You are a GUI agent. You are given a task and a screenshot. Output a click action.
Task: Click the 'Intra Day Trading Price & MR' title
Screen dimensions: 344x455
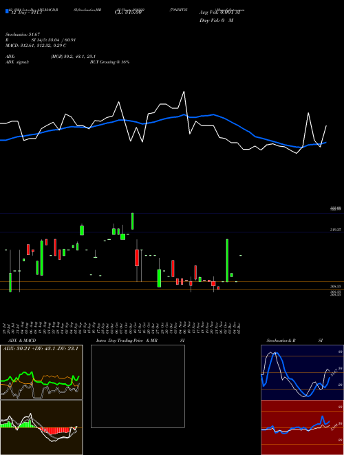click(x=127, y=341)
